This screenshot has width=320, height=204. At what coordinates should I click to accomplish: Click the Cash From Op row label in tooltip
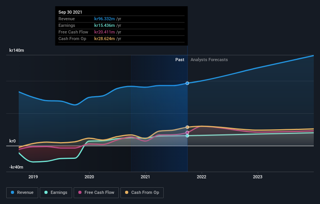point(72,39)
